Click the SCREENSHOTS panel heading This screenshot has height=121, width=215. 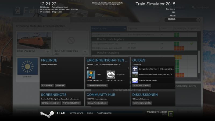(x=53, y=95)
